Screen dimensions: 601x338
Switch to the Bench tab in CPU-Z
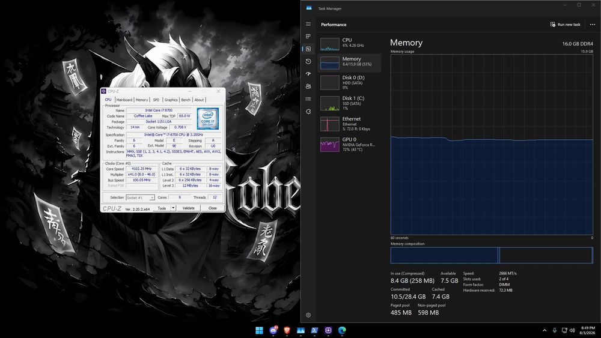pyautogui.click(x=186, y=100)
